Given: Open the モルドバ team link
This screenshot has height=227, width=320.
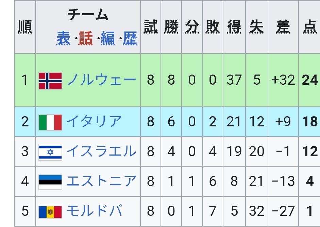Looking at the screenshot, I should pyautogui.click(x=95, y=210).
